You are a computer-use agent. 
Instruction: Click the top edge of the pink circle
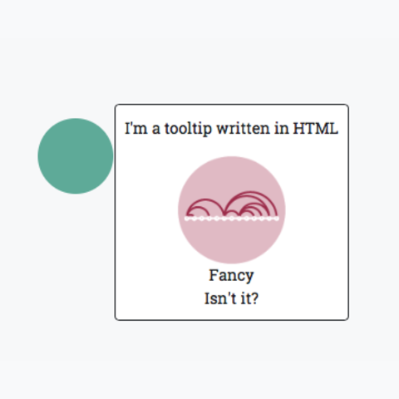point(232,157)
